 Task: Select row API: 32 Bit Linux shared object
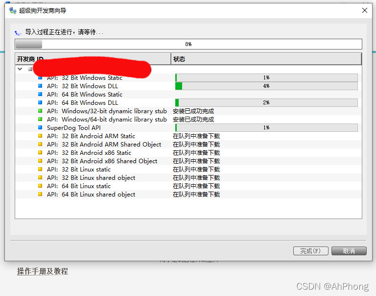188,177
